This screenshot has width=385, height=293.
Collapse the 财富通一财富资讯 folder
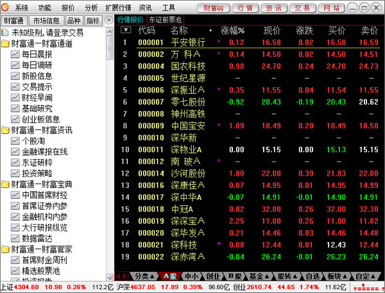pos(5,130)
